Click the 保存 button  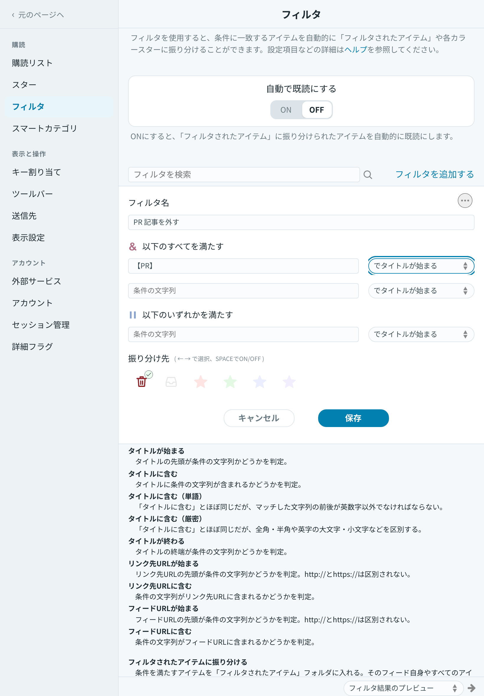(353, 418)
